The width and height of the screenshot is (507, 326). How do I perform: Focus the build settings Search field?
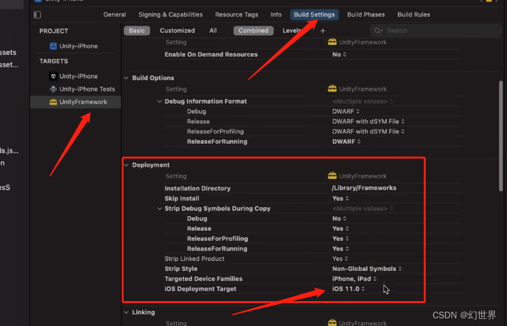pyautogui.click(x=435, y=31)
